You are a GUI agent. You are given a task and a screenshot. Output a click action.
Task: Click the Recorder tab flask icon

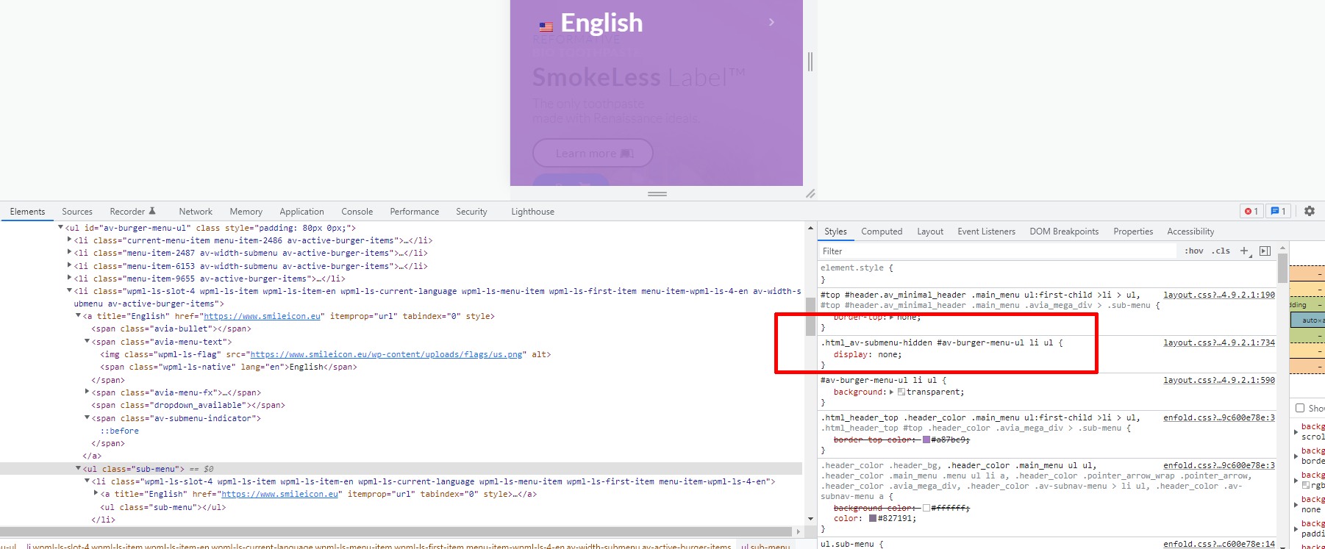pos(152,211)
